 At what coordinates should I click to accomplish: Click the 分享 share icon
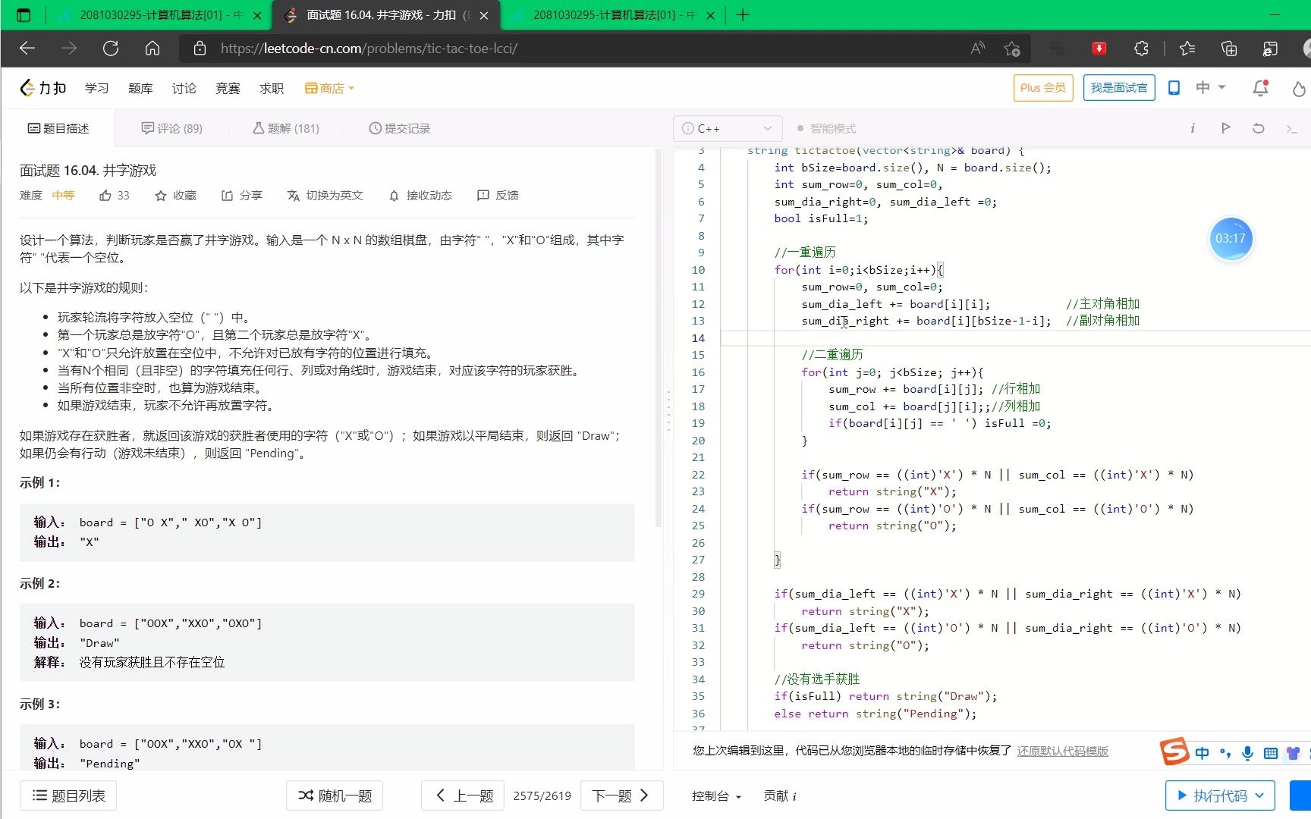pos(241,196)
